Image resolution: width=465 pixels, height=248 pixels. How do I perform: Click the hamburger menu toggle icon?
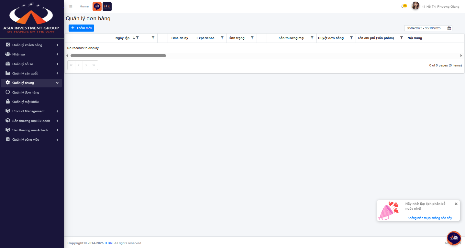[x=71, y=6]
